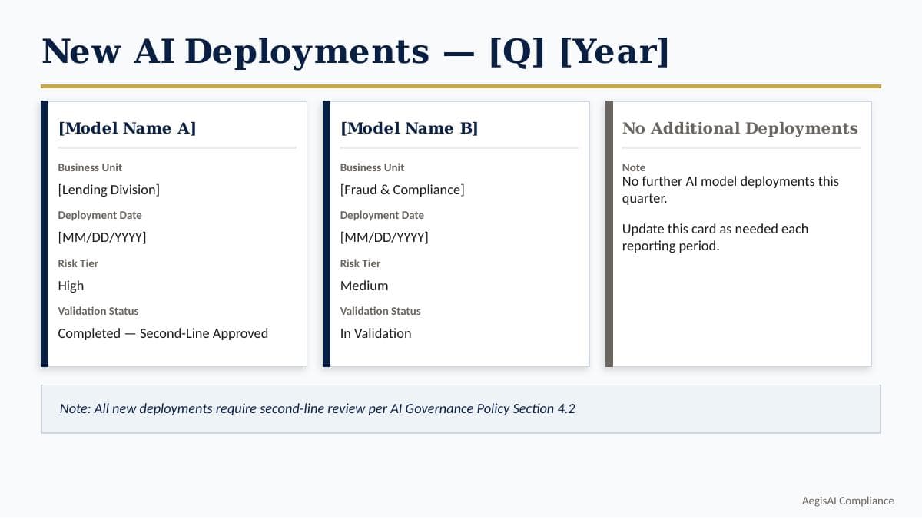Select the In Validation status text

pyautogui.click(x=376, y=333)
